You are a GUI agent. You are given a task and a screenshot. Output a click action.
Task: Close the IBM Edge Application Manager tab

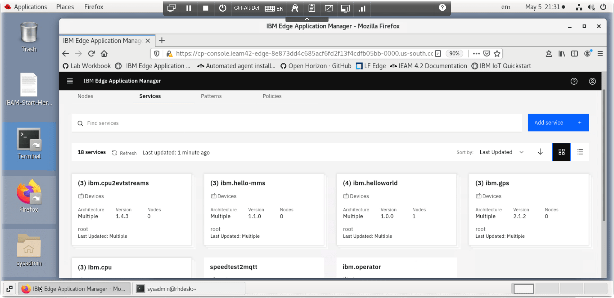point(148,41)
